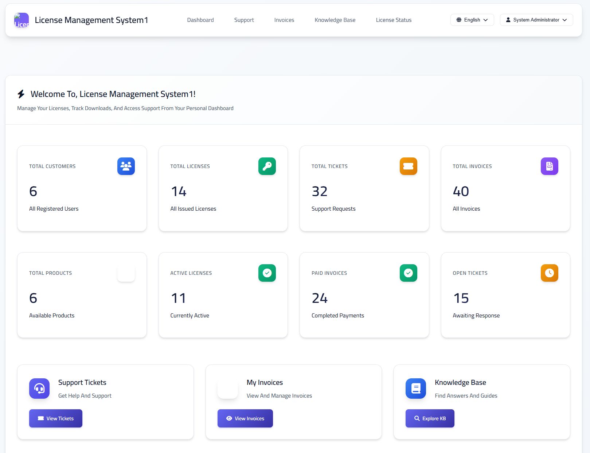Click the orange ticket icon on Total Tickets

[408, 166]
